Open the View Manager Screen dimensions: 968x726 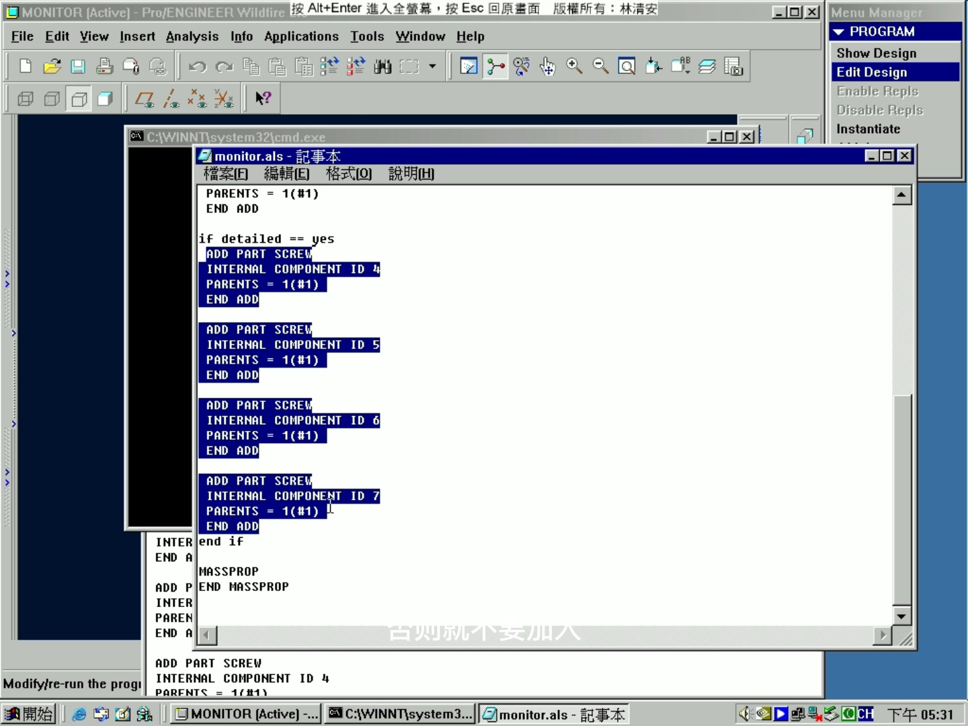click(733, 66)
